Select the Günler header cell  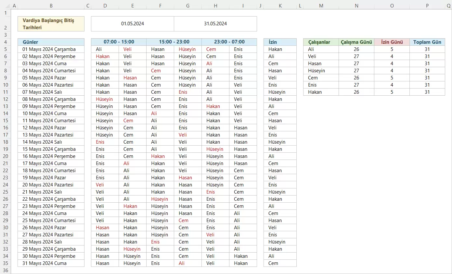(x=51, y=42)
